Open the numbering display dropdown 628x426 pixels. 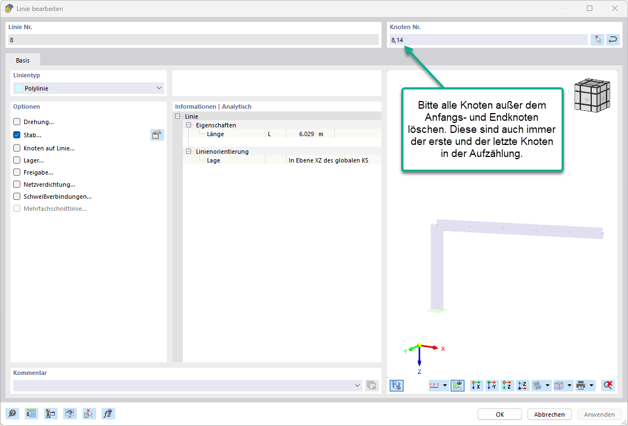click(445, 385)
